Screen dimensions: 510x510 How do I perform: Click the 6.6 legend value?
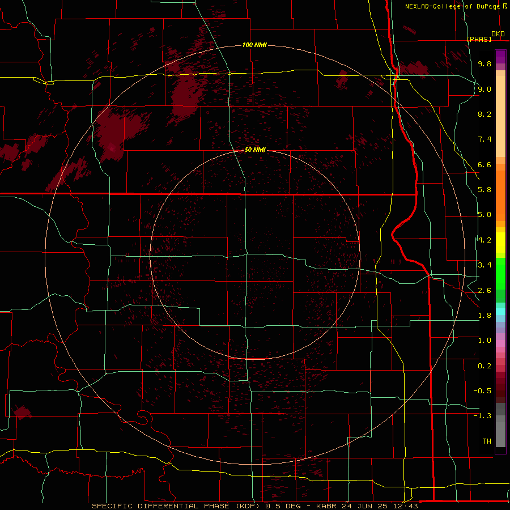coord(484,164)
